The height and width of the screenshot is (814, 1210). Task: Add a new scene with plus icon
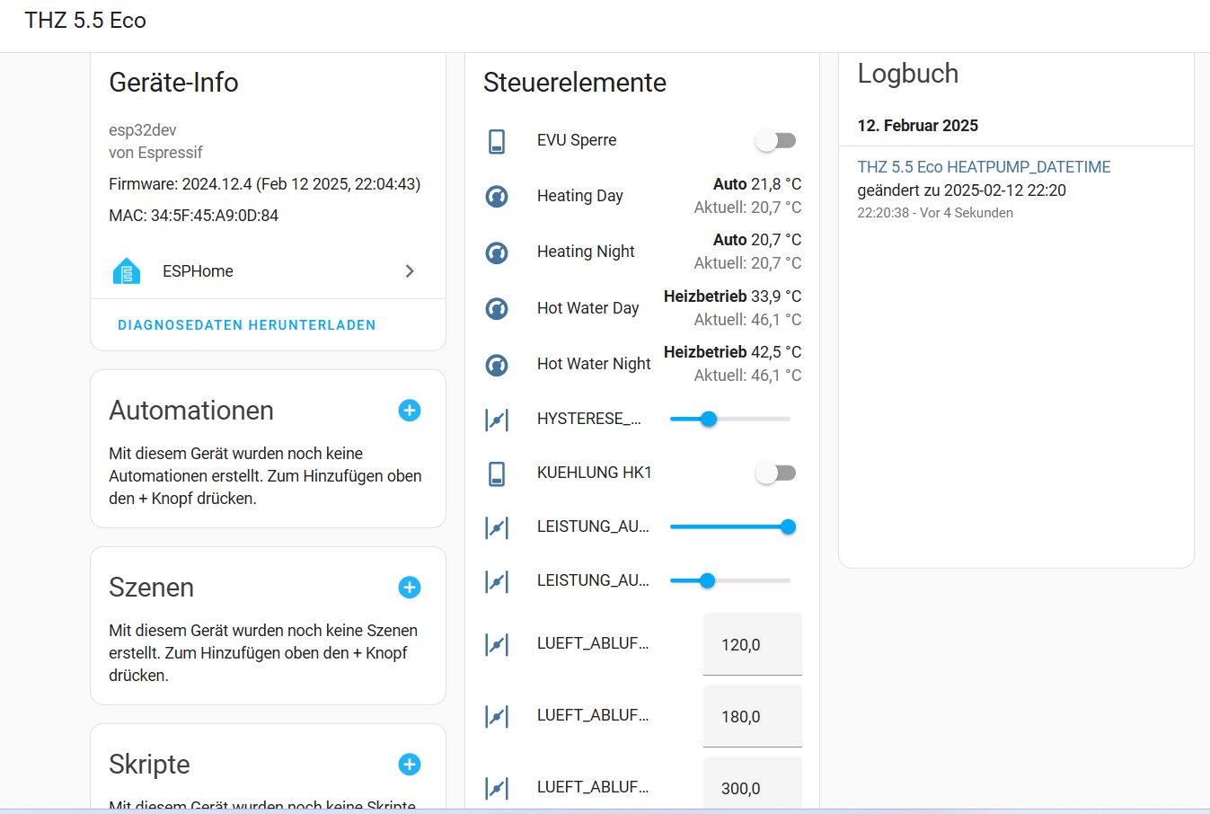(410, 588)
